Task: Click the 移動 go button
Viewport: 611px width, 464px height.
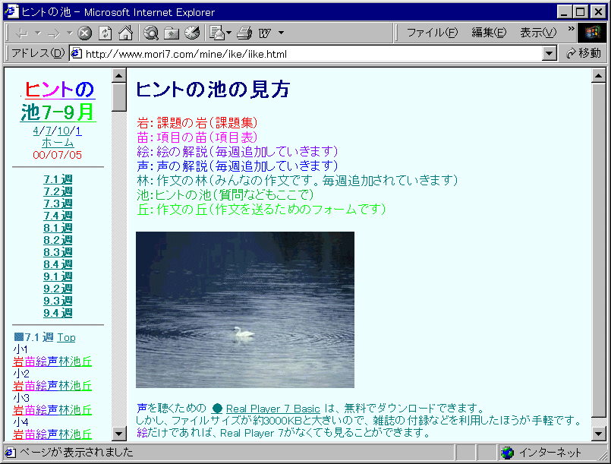Action: point(583,54)
